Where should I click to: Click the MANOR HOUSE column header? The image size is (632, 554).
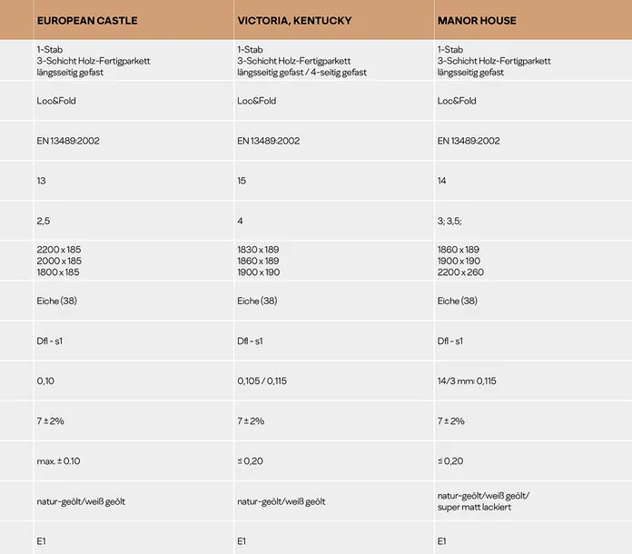477,21
